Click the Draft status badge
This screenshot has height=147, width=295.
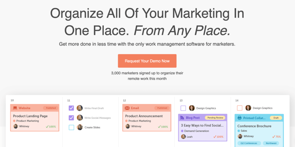(x=276, y=118)
